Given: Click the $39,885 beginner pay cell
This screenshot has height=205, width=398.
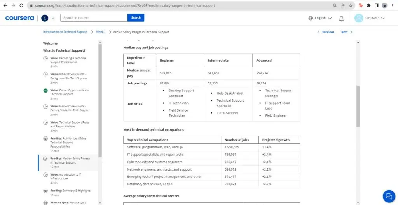Looking at the screenshot, I should (180, 73).
